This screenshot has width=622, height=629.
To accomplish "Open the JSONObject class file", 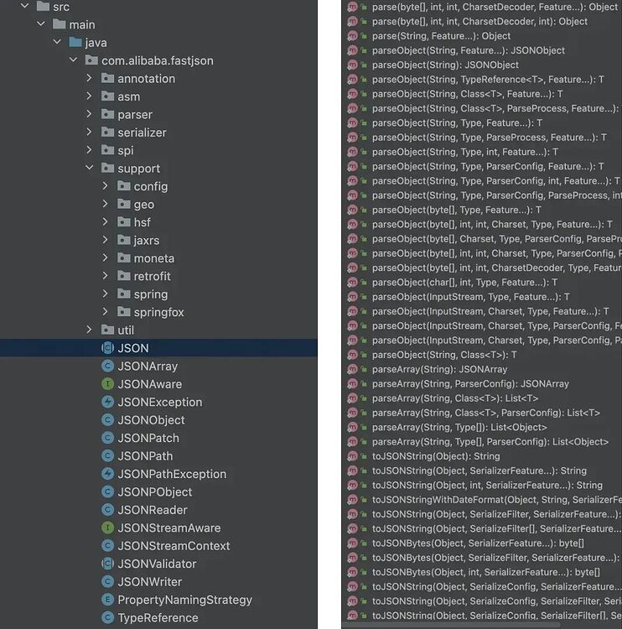I will click(151, 420).
